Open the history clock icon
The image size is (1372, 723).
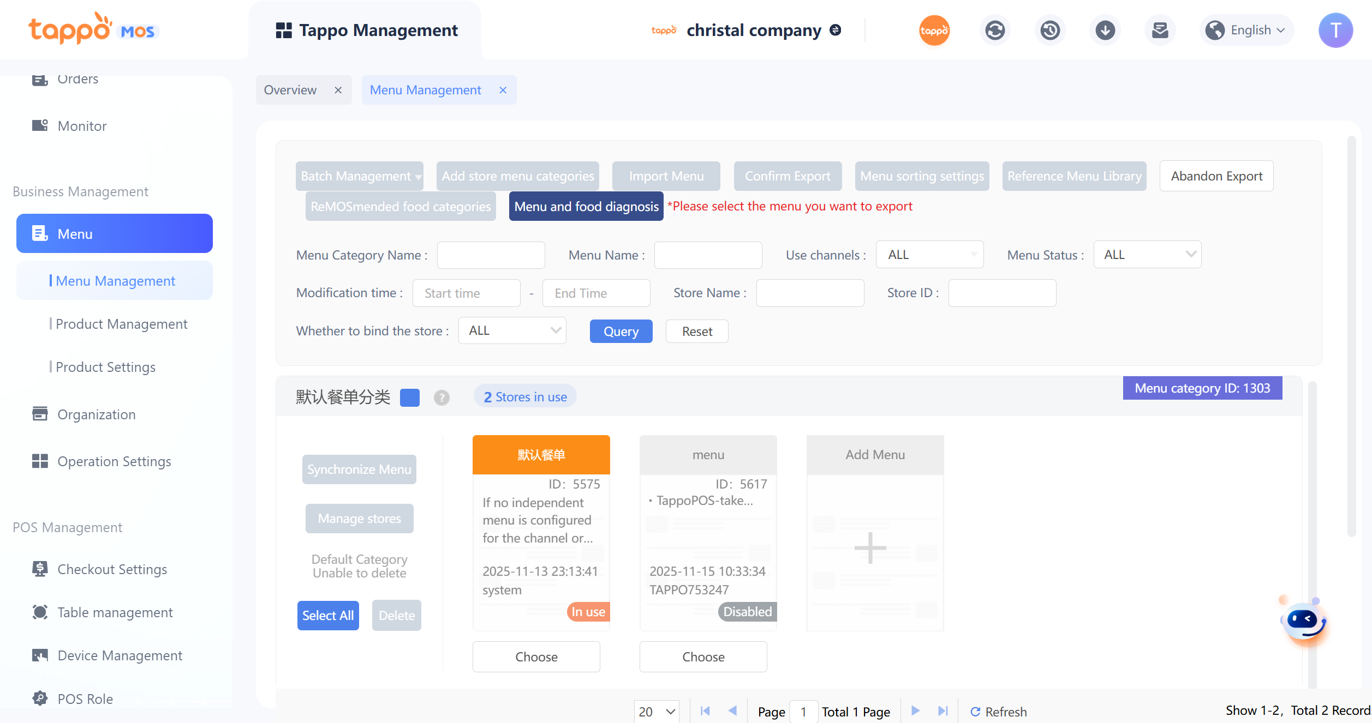[x=1050, y=30]
